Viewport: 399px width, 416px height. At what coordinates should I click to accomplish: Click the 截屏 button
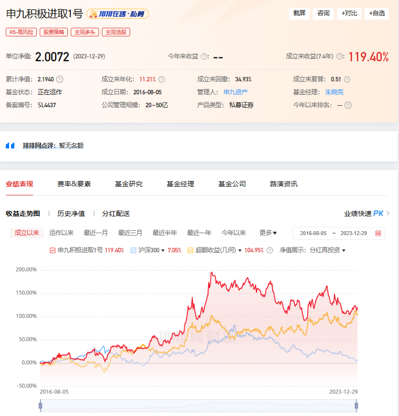point(299,13)
